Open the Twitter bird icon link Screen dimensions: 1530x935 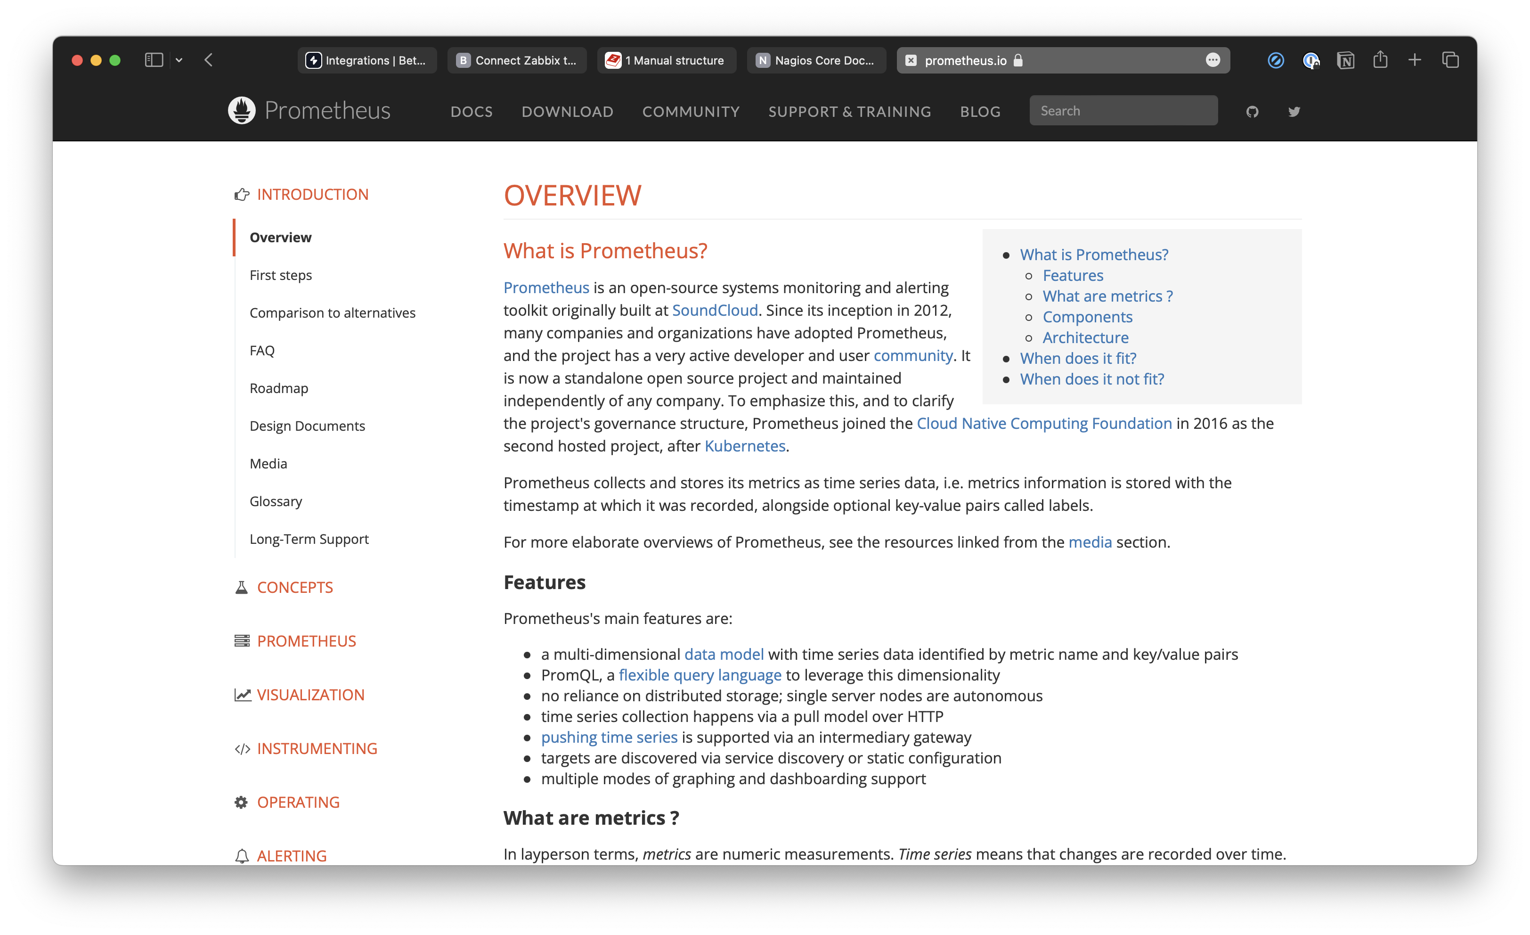[1294, 112]
